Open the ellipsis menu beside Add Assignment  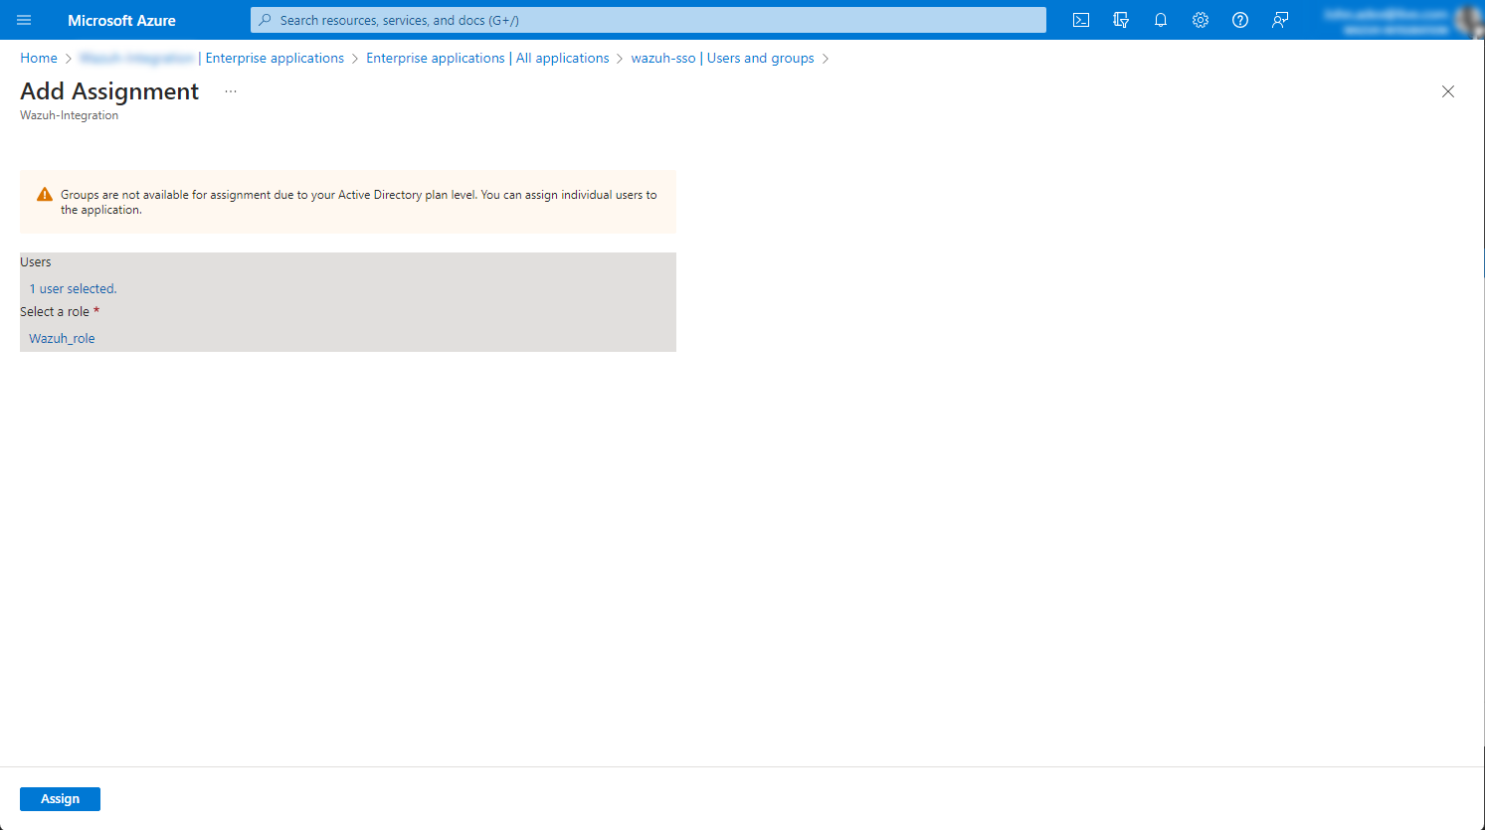(x=231, y=91)
